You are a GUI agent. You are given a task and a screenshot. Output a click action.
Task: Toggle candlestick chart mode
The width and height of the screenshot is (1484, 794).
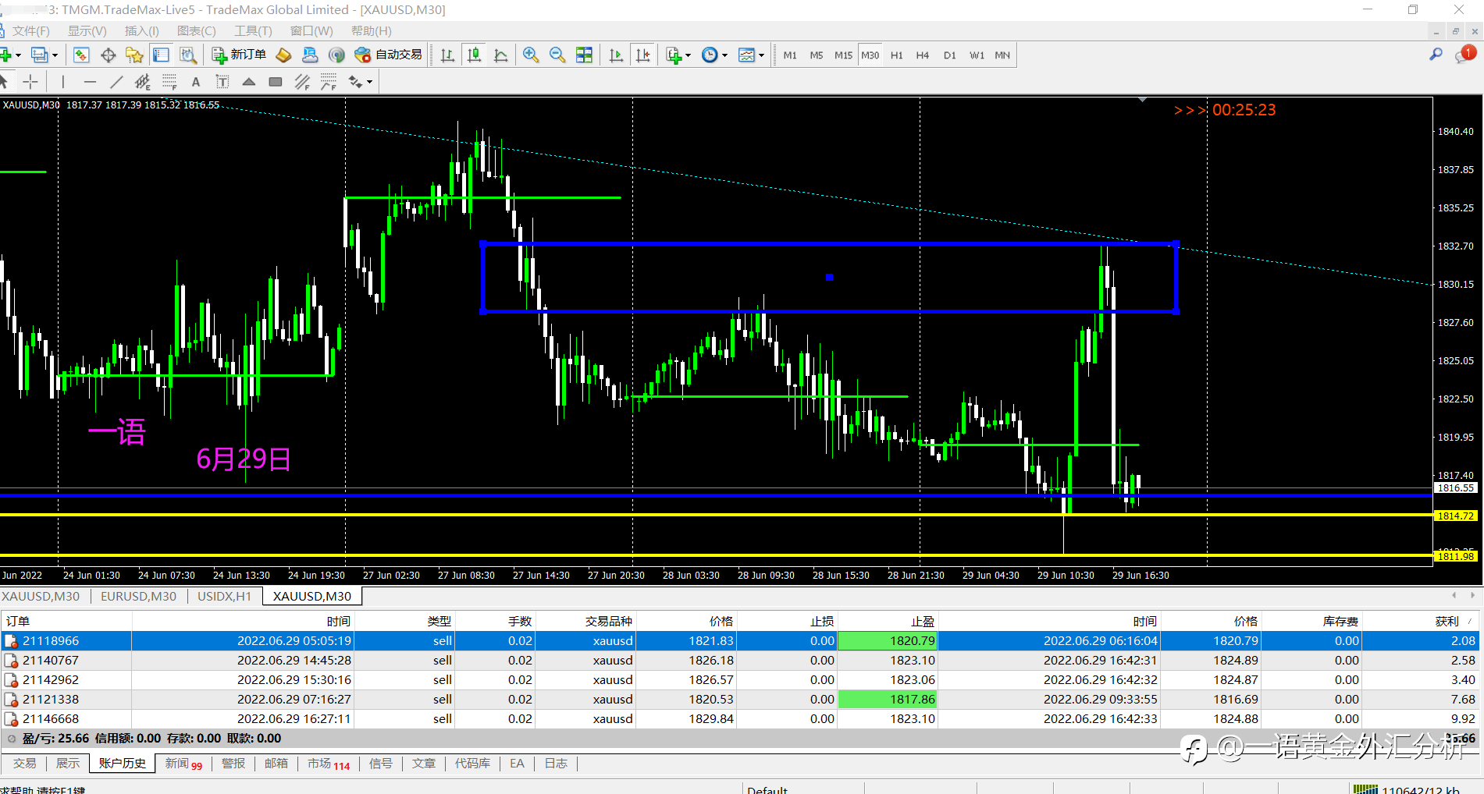tap(474, 55)
